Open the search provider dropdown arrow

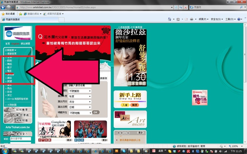click(x=245, y=7)
